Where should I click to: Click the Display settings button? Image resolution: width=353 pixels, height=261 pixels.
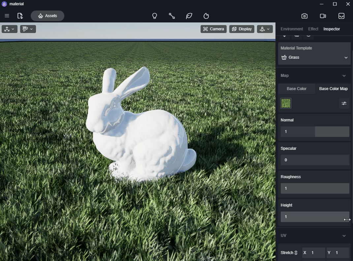pos(242,29)
